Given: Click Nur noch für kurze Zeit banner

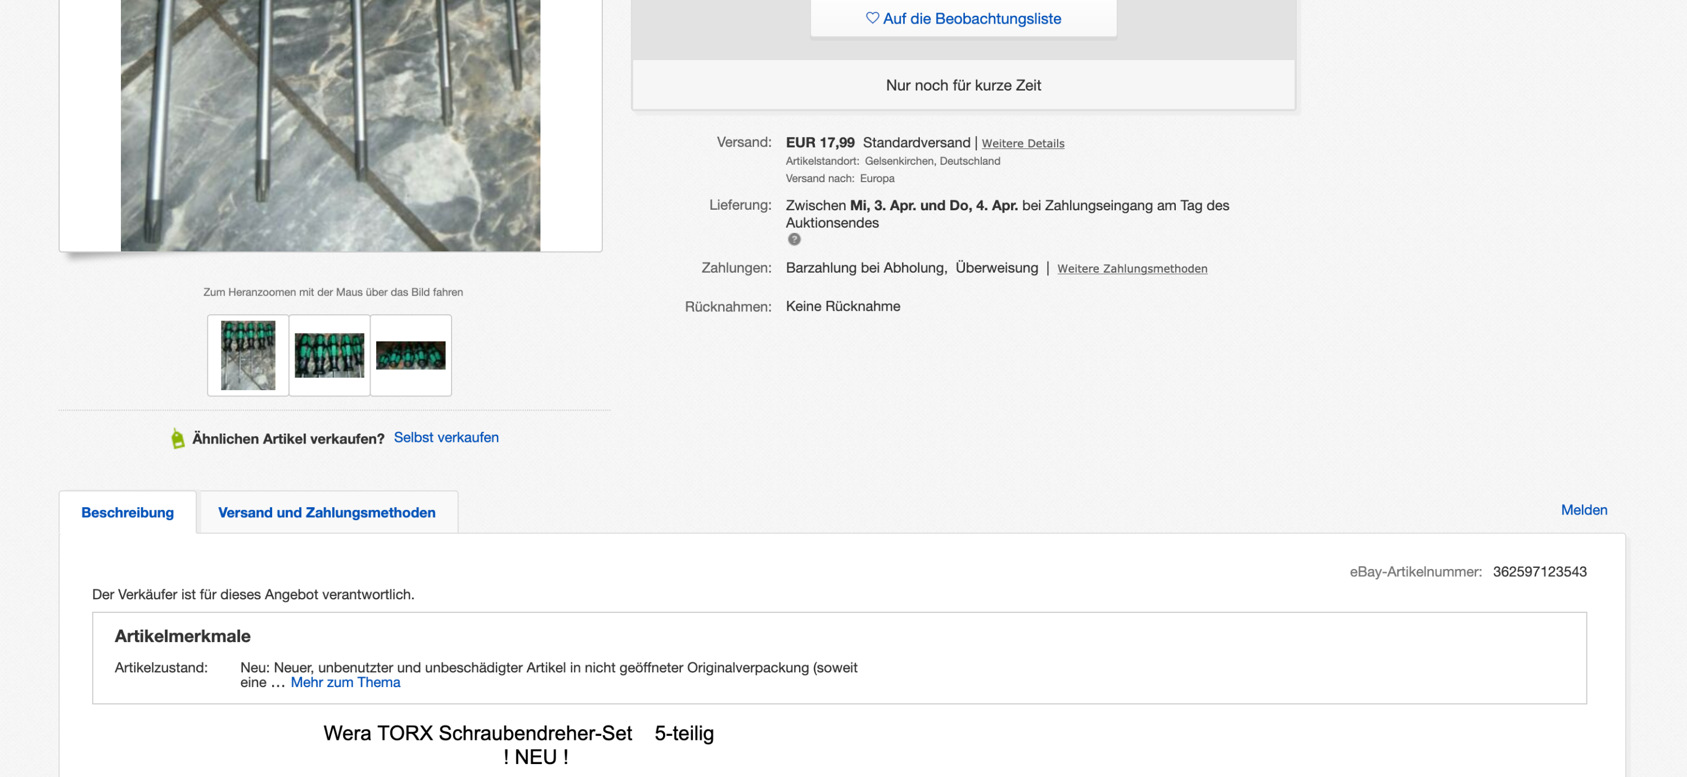Looking at the screenshot, I should [x=963, y=85].
